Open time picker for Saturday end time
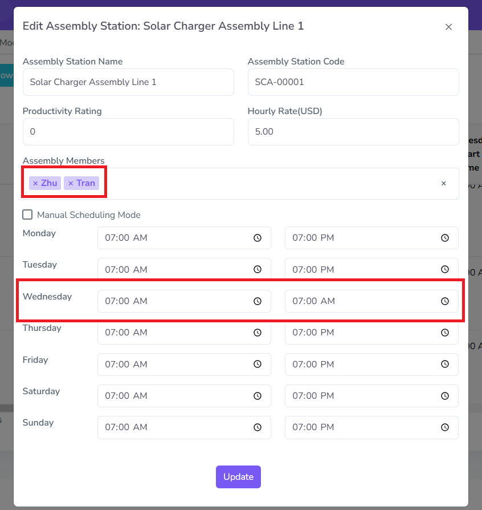Image resolution: width=482 pixels, height=510 pixels. [x=445, y=396]
